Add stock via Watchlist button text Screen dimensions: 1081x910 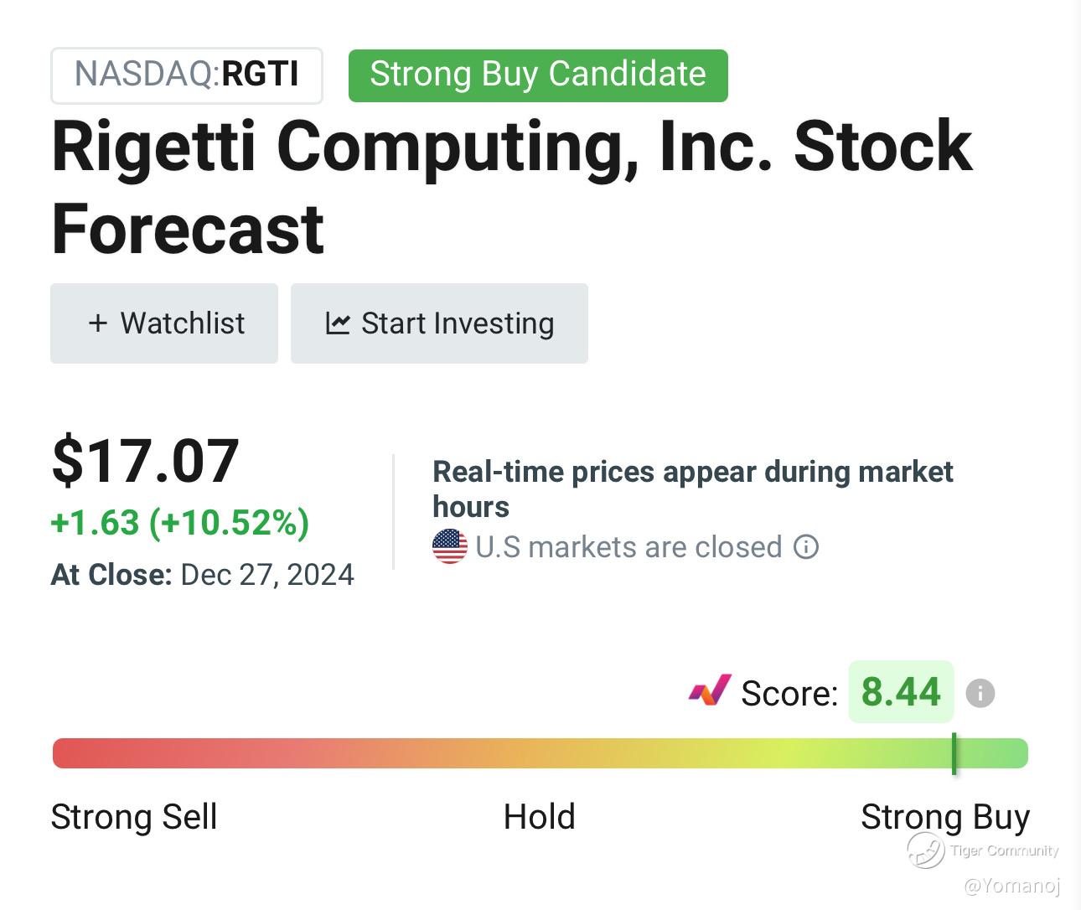(183, 323)
